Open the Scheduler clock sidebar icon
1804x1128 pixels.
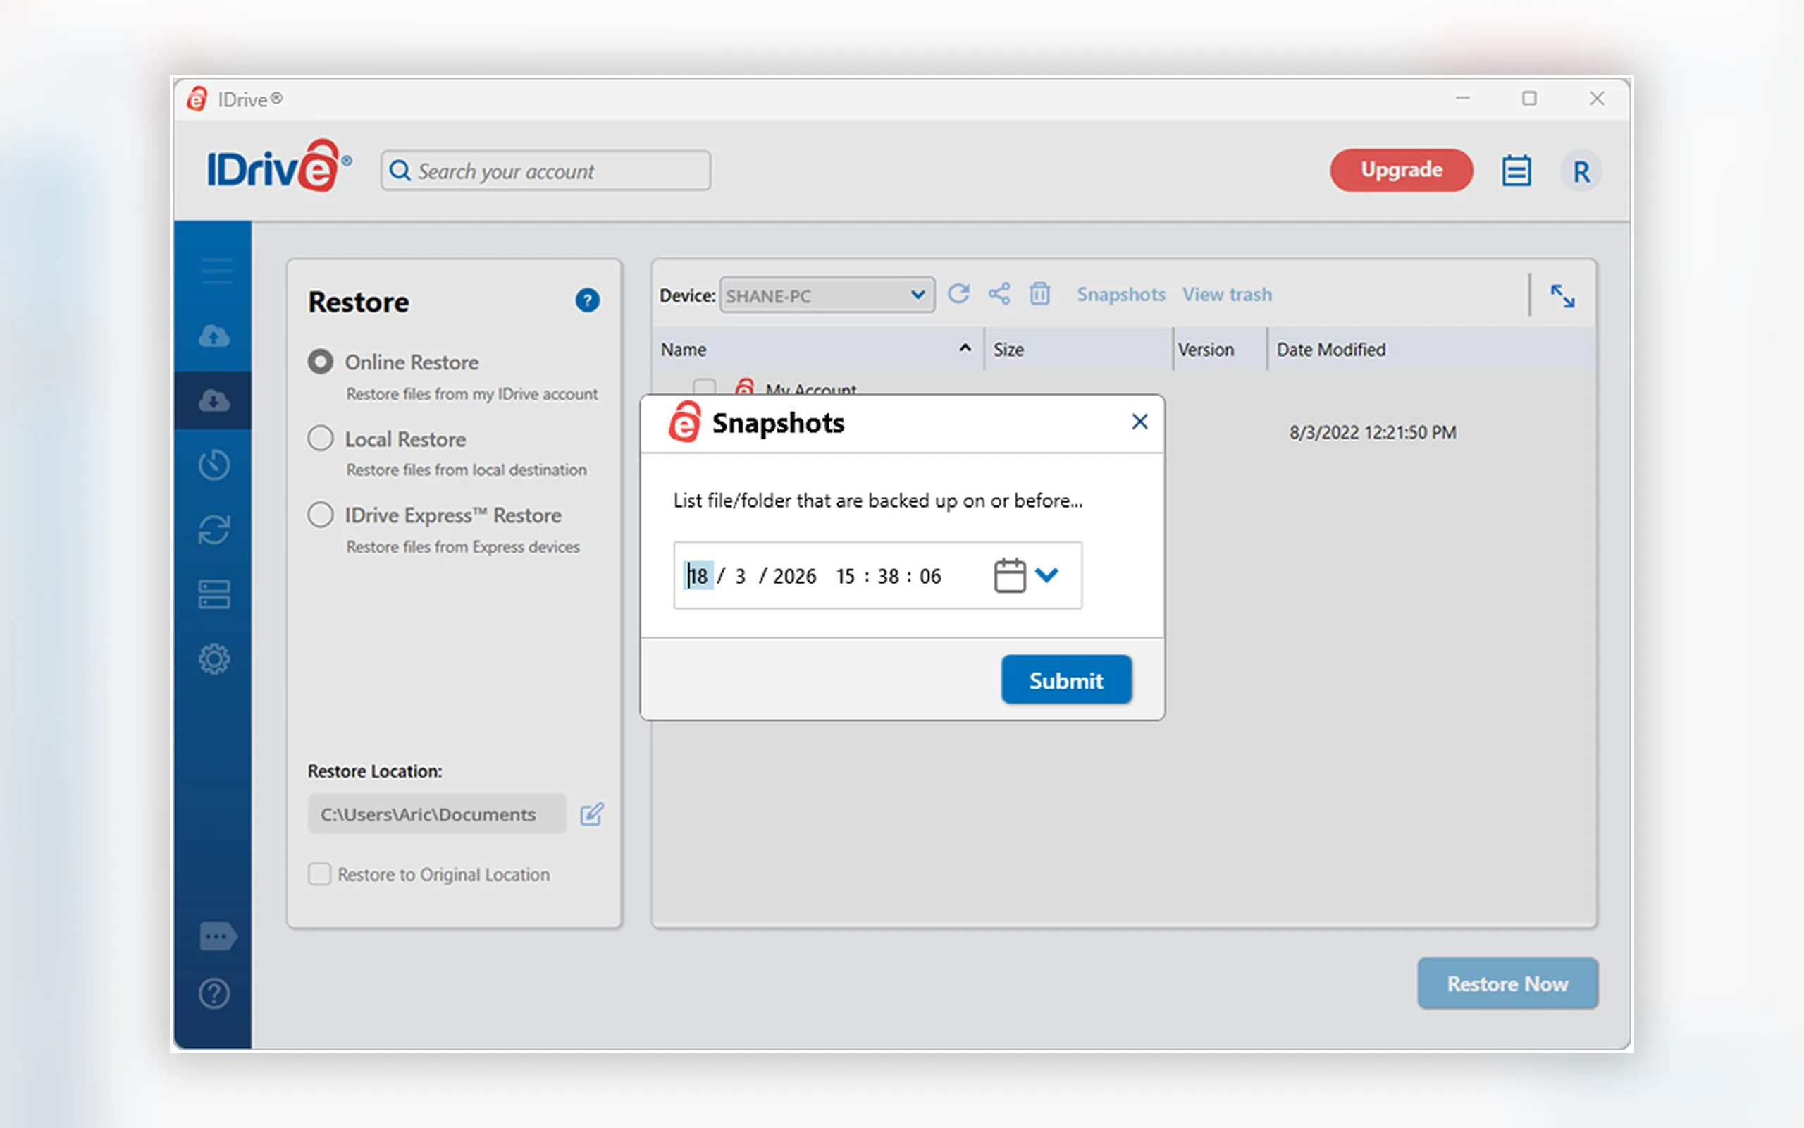[214, 465]
